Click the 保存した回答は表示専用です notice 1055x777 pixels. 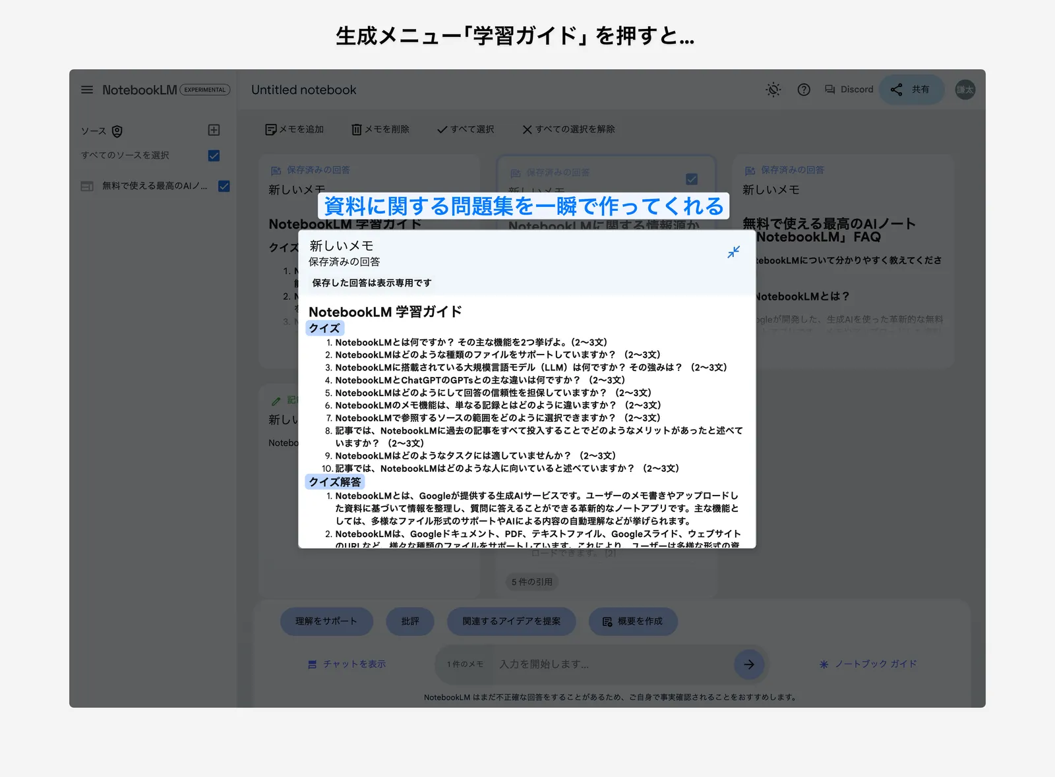pyautogui.click(x=372, y=283)
